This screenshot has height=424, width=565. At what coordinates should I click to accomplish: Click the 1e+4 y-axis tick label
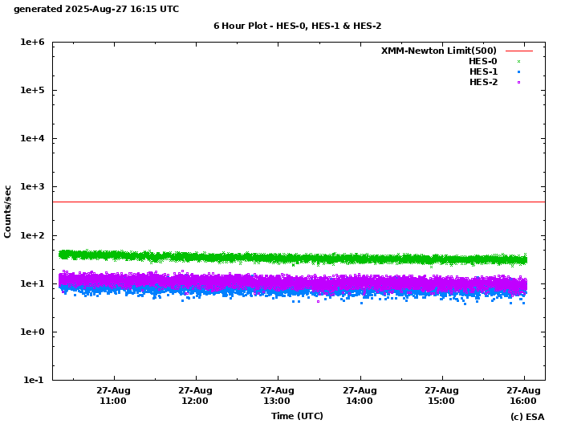click(32, 138)
